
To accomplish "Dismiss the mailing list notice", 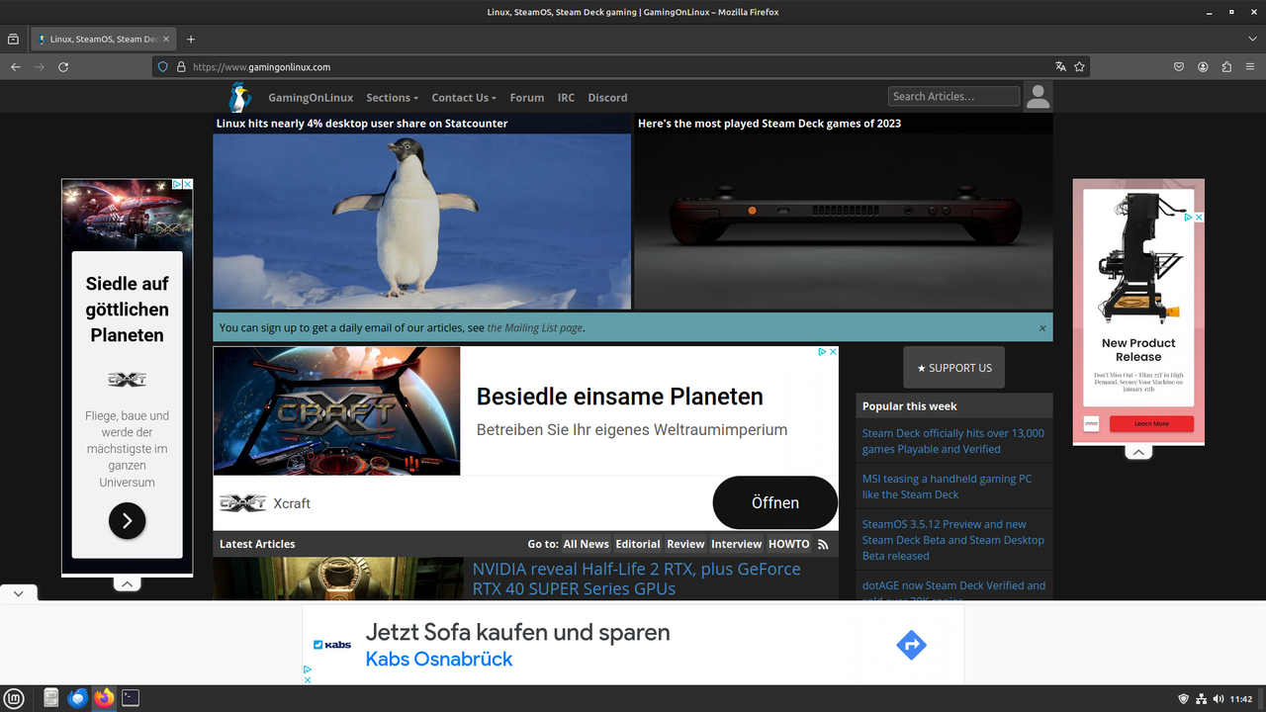I will [x=1042, y=328].
